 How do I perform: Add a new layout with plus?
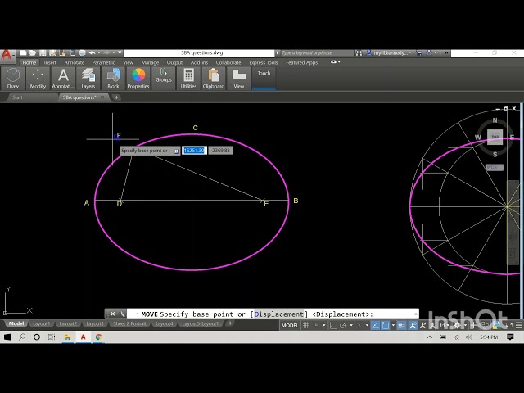(230, 323)
